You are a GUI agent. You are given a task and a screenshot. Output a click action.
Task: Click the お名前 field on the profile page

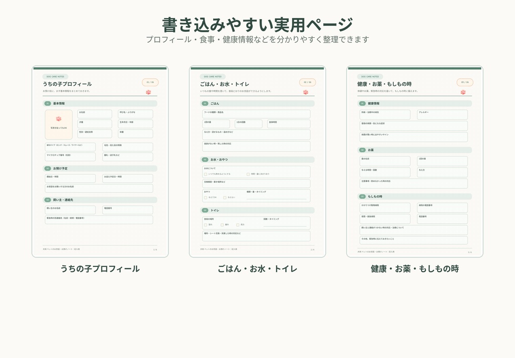point(95,114)
